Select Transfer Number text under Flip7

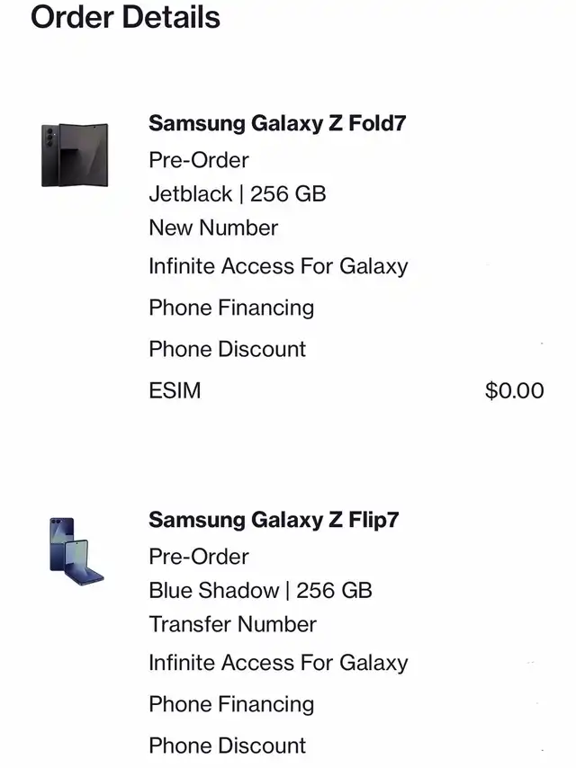pos(233,624)
